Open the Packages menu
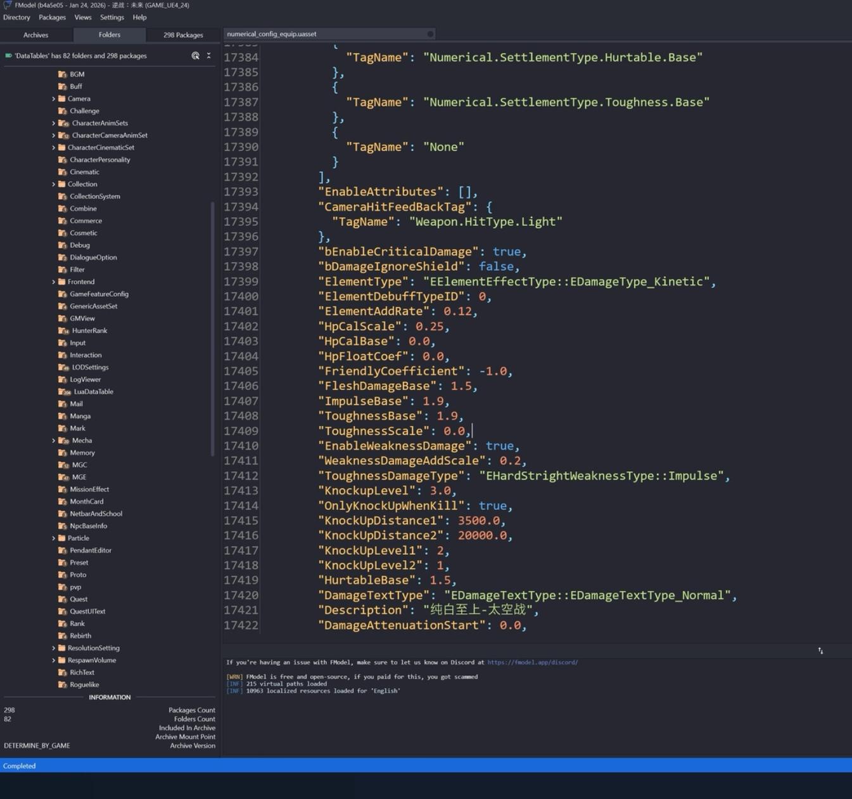 52,18
